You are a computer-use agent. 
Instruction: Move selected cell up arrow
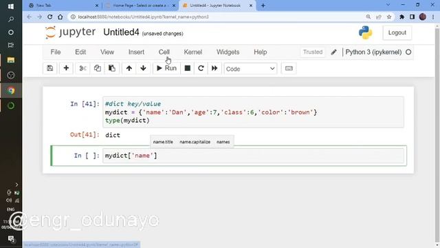click(x=129, y=68)
